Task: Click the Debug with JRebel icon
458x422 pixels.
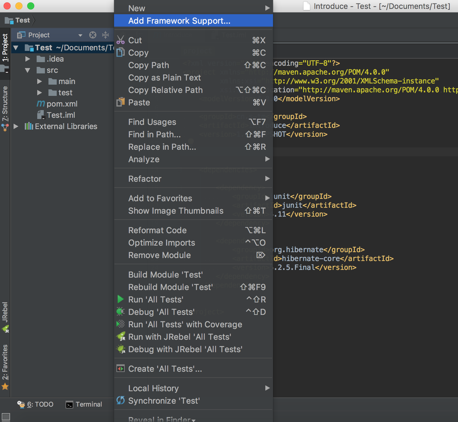Action: pyautogui.click(x=121, y=349)
